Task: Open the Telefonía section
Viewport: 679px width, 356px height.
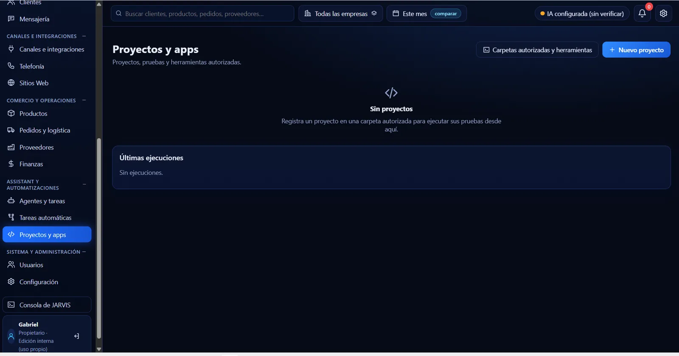Action: (47, 66)
